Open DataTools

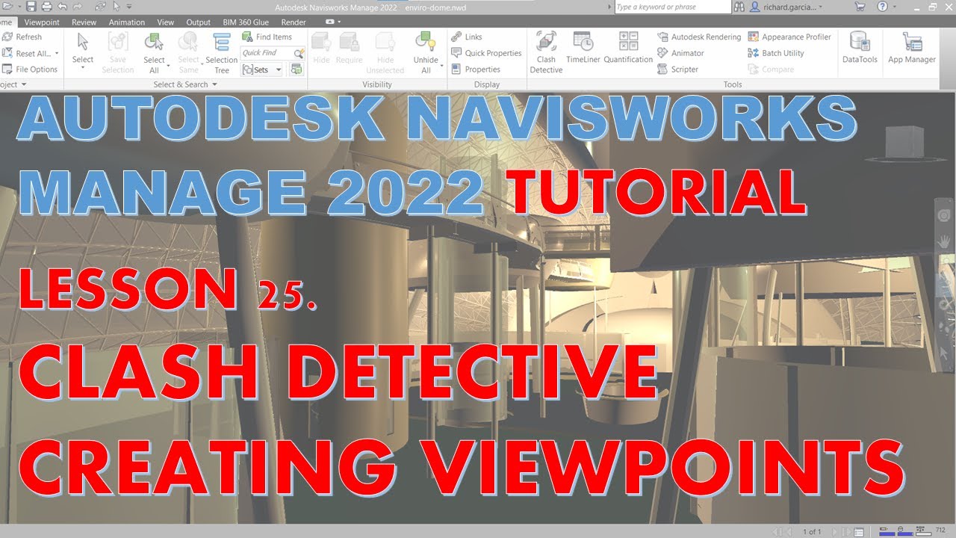coord(860,47)
